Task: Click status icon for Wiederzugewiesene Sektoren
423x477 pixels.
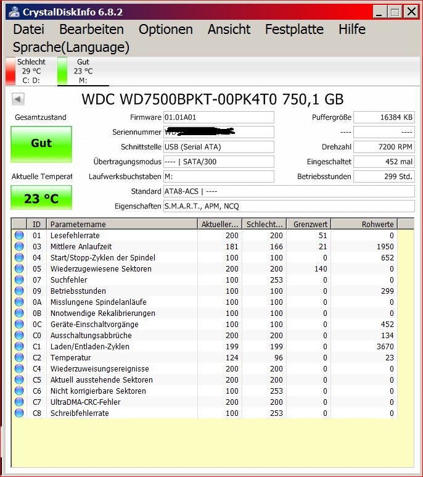Action: [x=19, y=268]
